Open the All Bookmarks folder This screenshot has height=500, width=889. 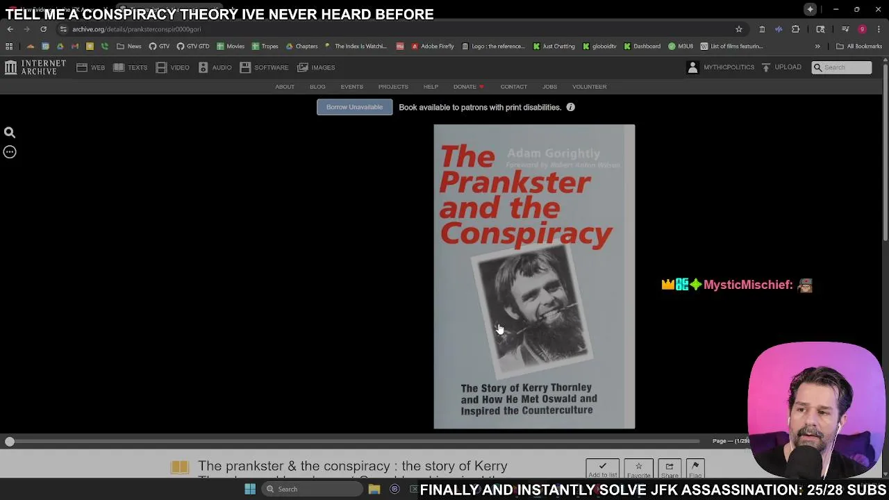click(859, 47)
